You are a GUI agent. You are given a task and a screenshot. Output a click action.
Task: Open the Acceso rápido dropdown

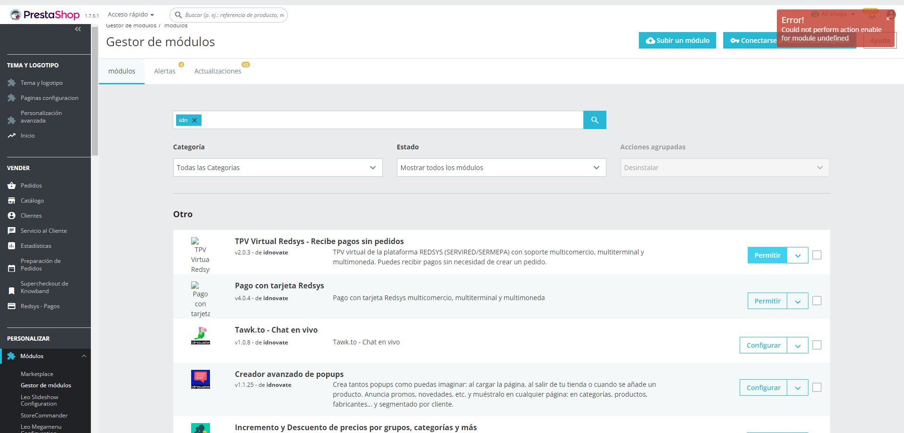(131, 15)
